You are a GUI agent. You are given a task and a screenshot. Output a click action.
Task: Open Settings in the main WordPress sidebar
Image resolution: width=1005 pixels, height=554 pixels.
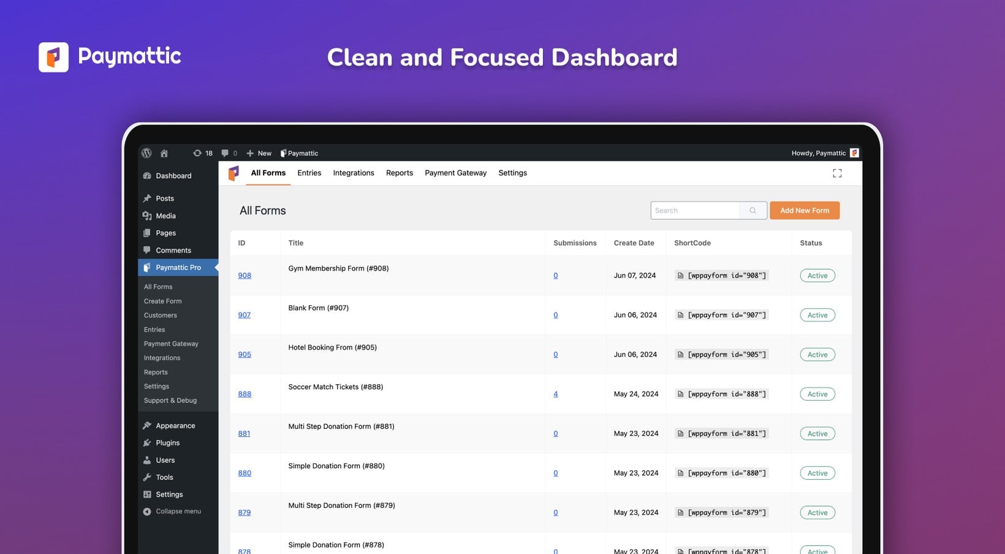(178, 495)
